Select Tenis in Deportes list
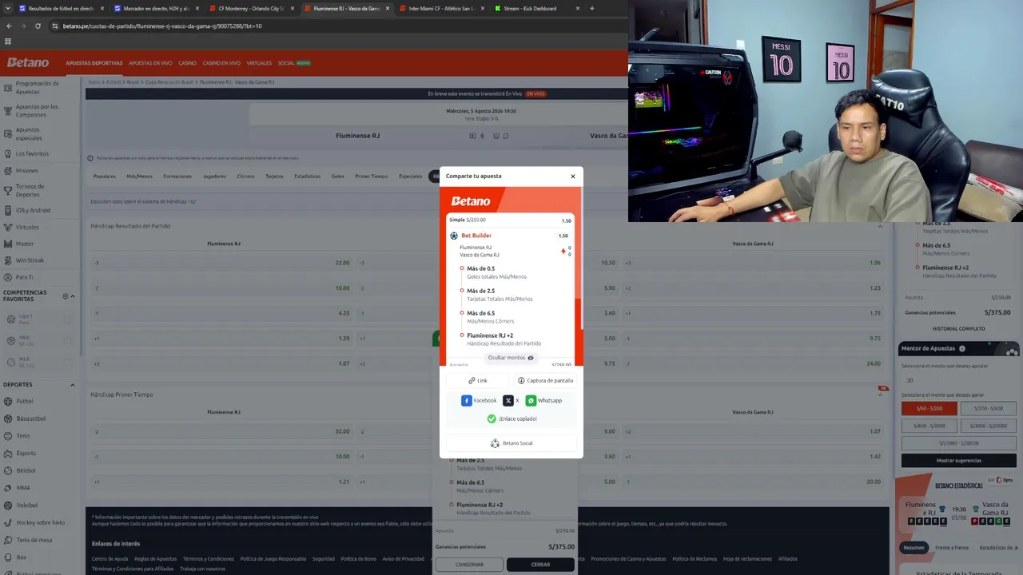The image size is (1023, 575). click(x=23, y=436)
